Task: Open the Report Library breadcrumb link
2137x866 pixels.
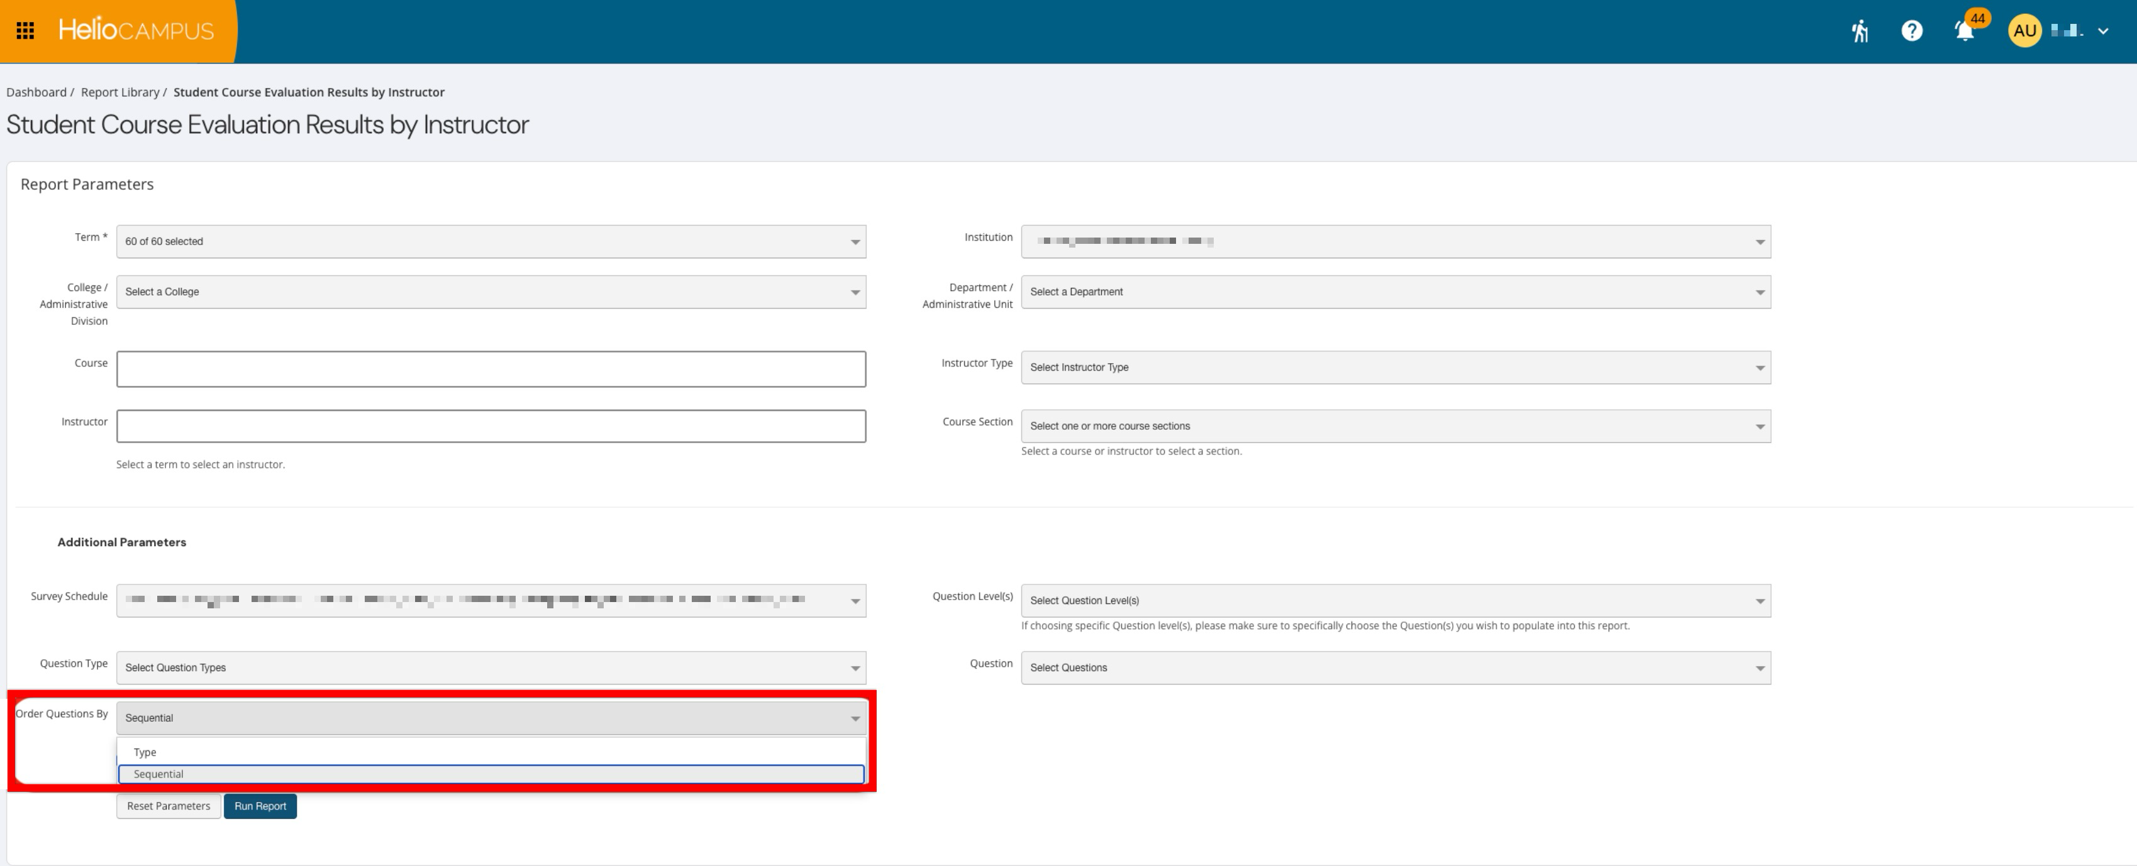Action: 120,92
